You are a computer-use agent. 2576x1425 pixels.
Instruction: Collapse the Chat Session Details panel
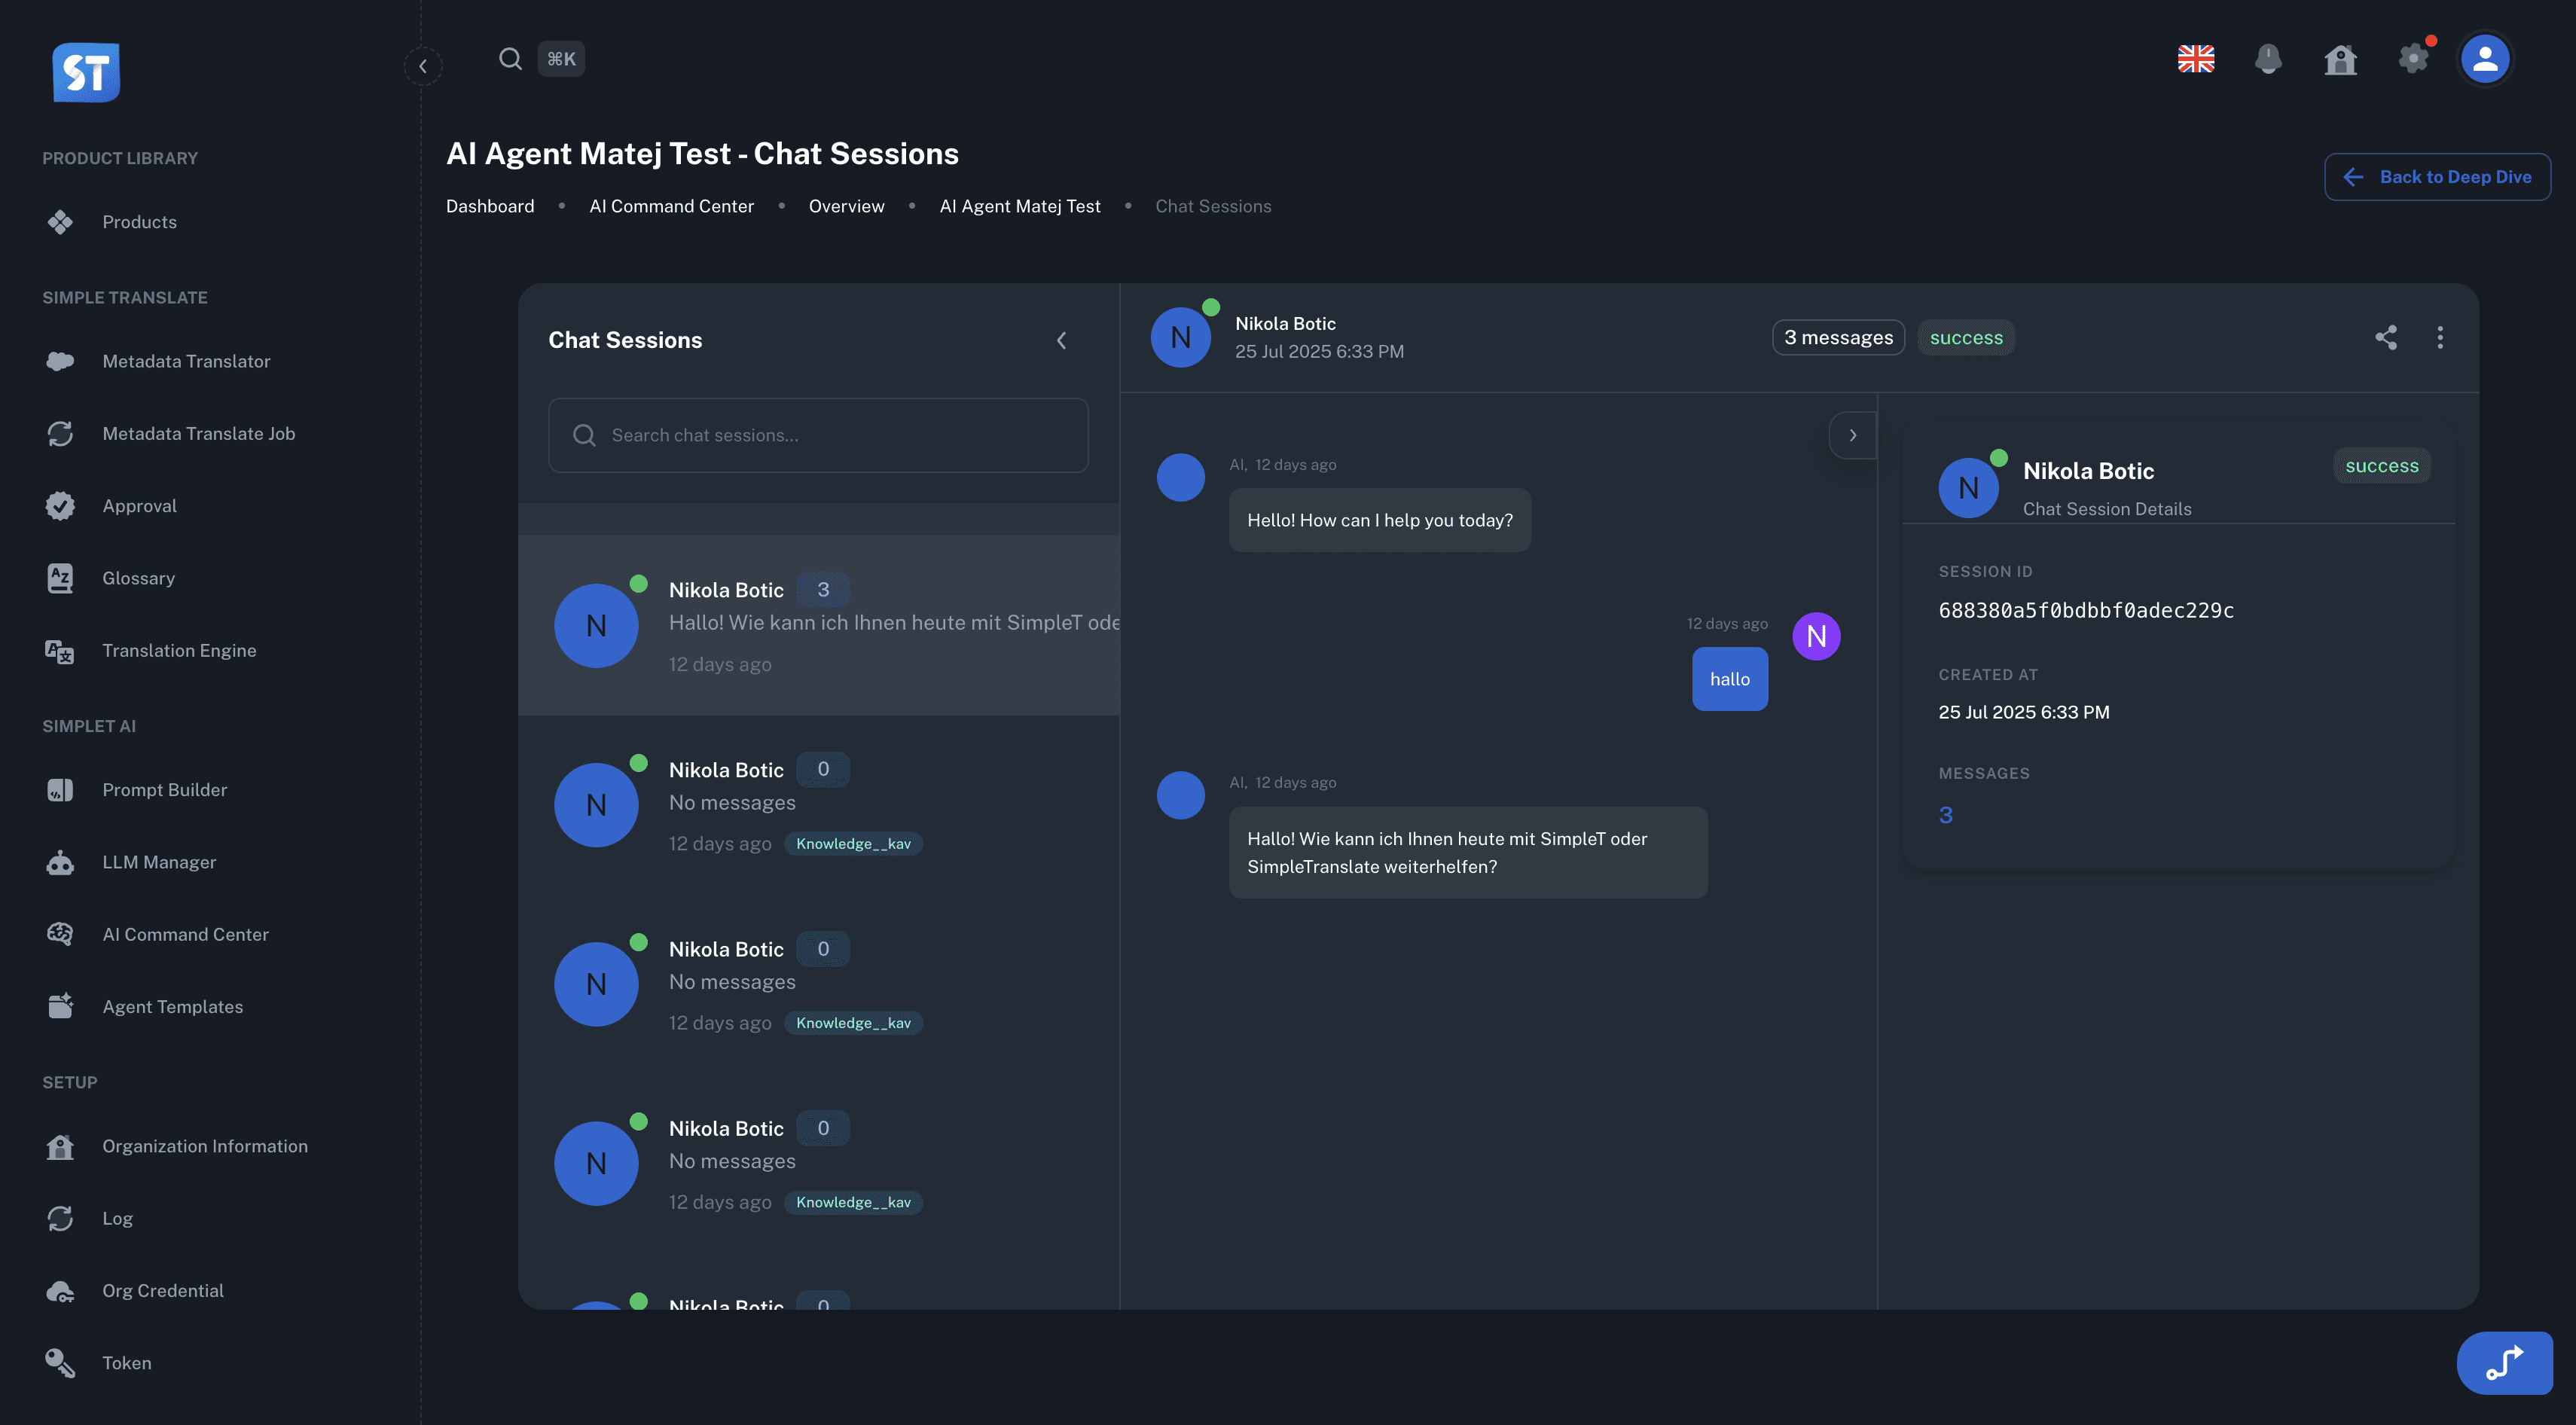pos(1853,435)
